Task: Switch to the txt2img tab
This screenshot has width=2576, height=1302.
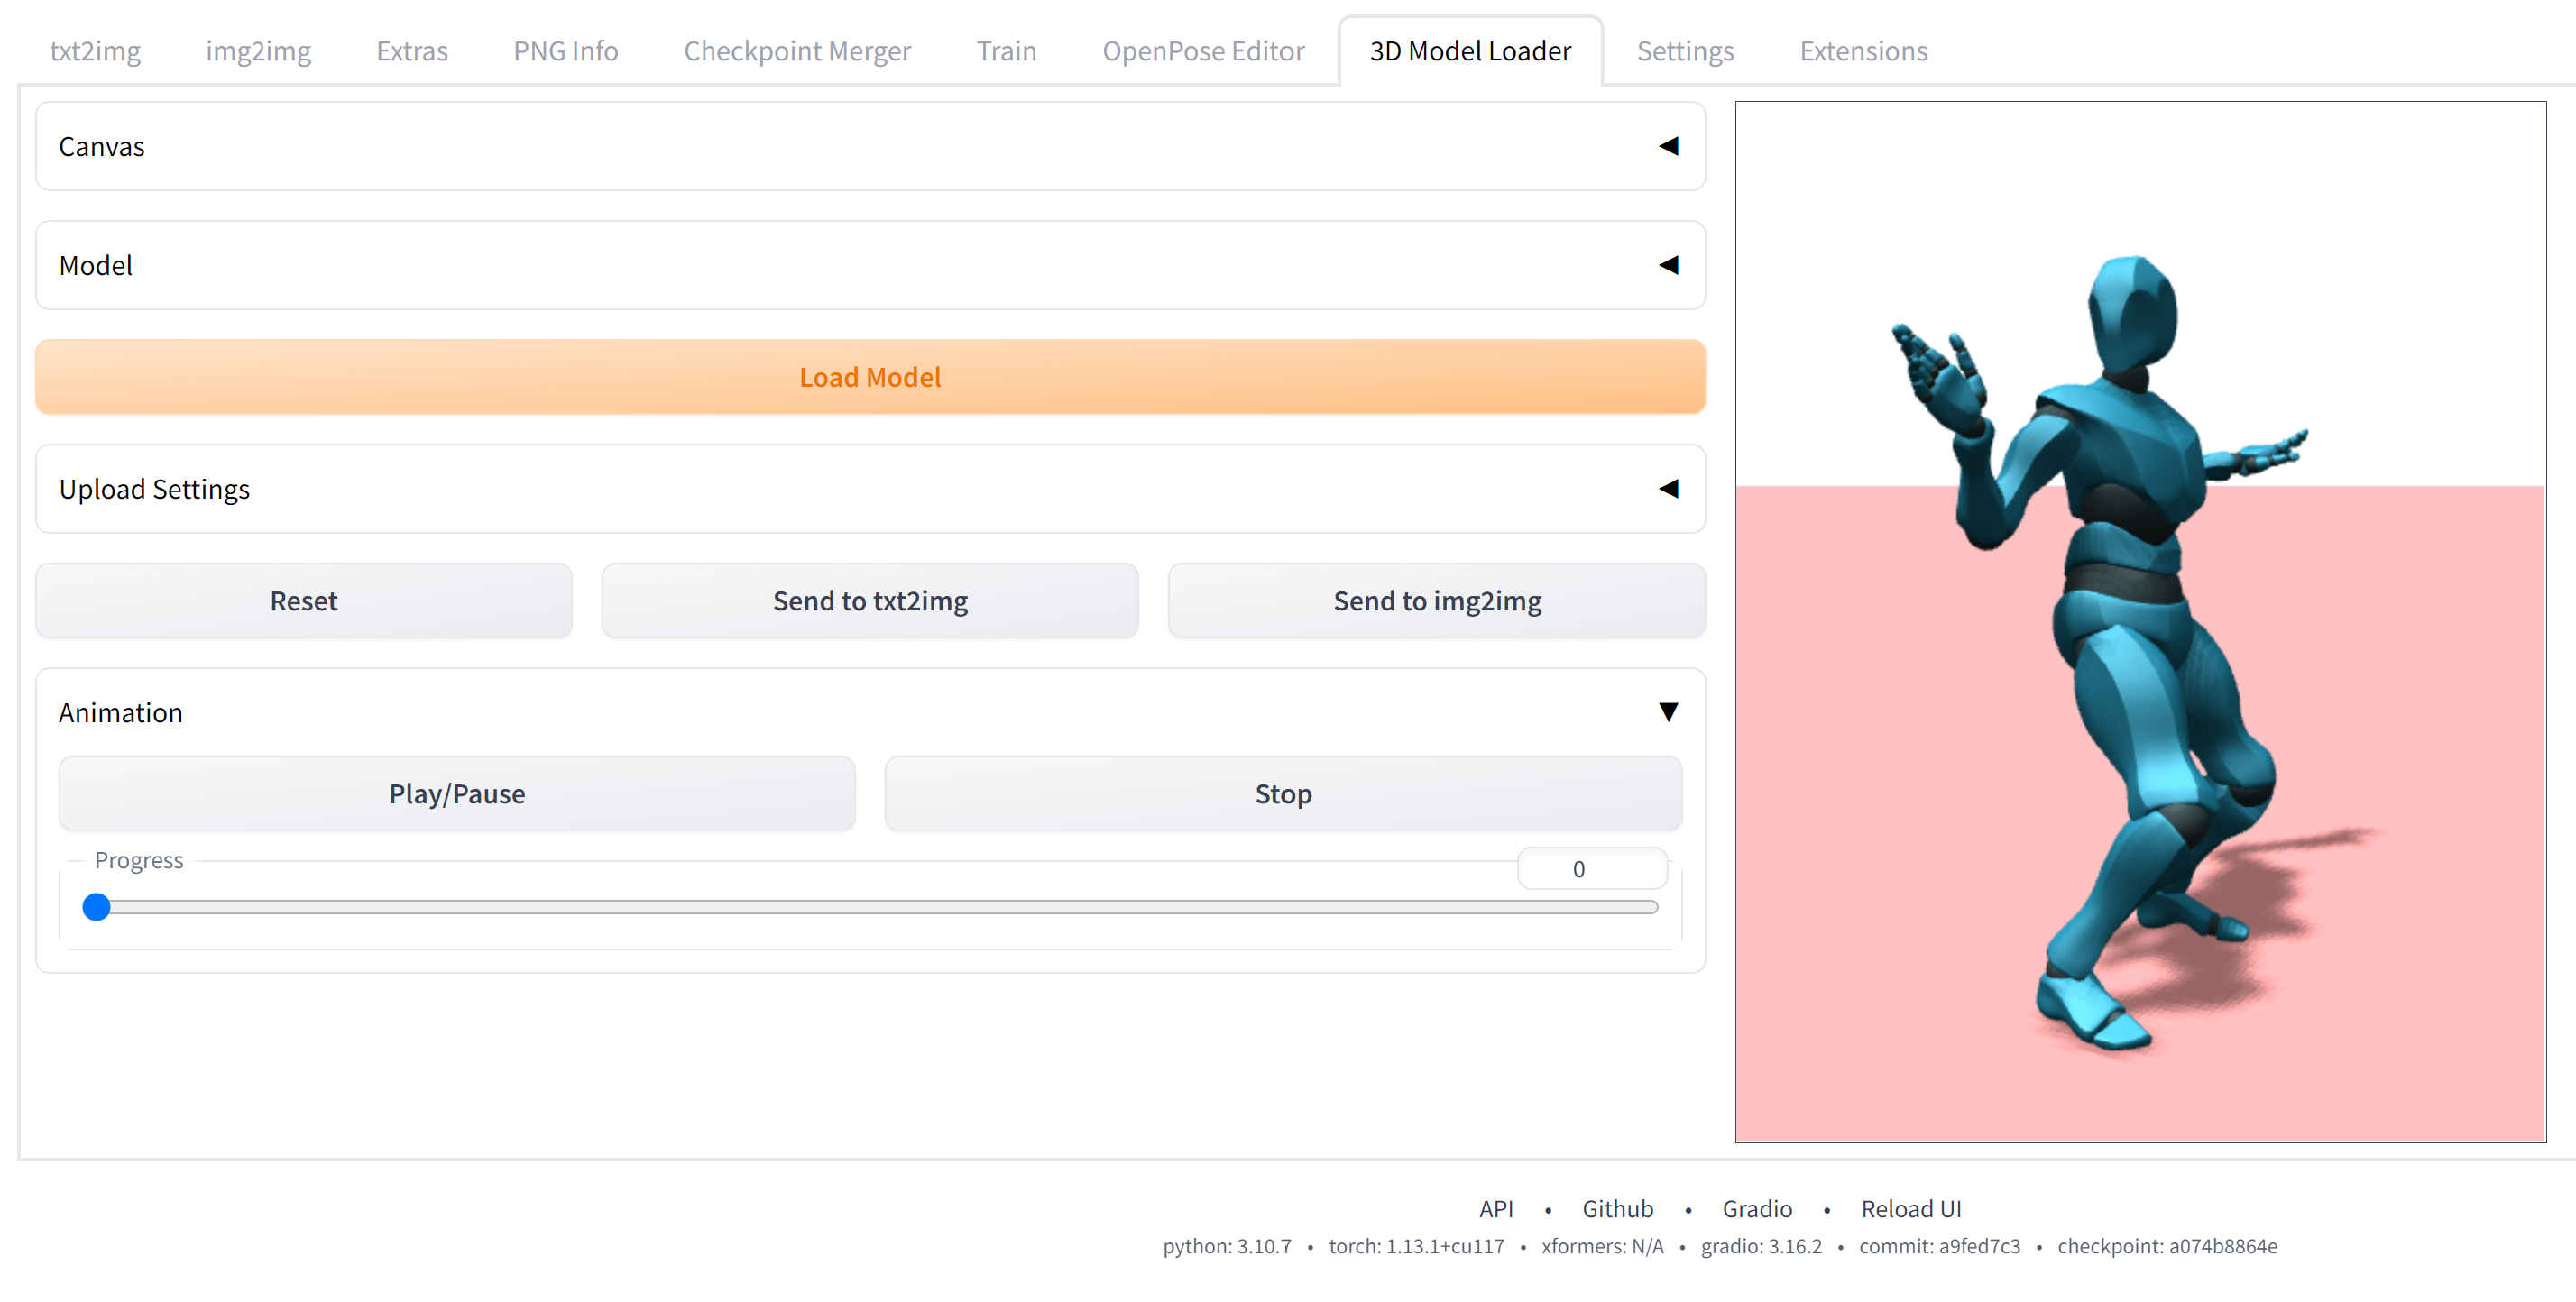Action: tap(95, 51)
